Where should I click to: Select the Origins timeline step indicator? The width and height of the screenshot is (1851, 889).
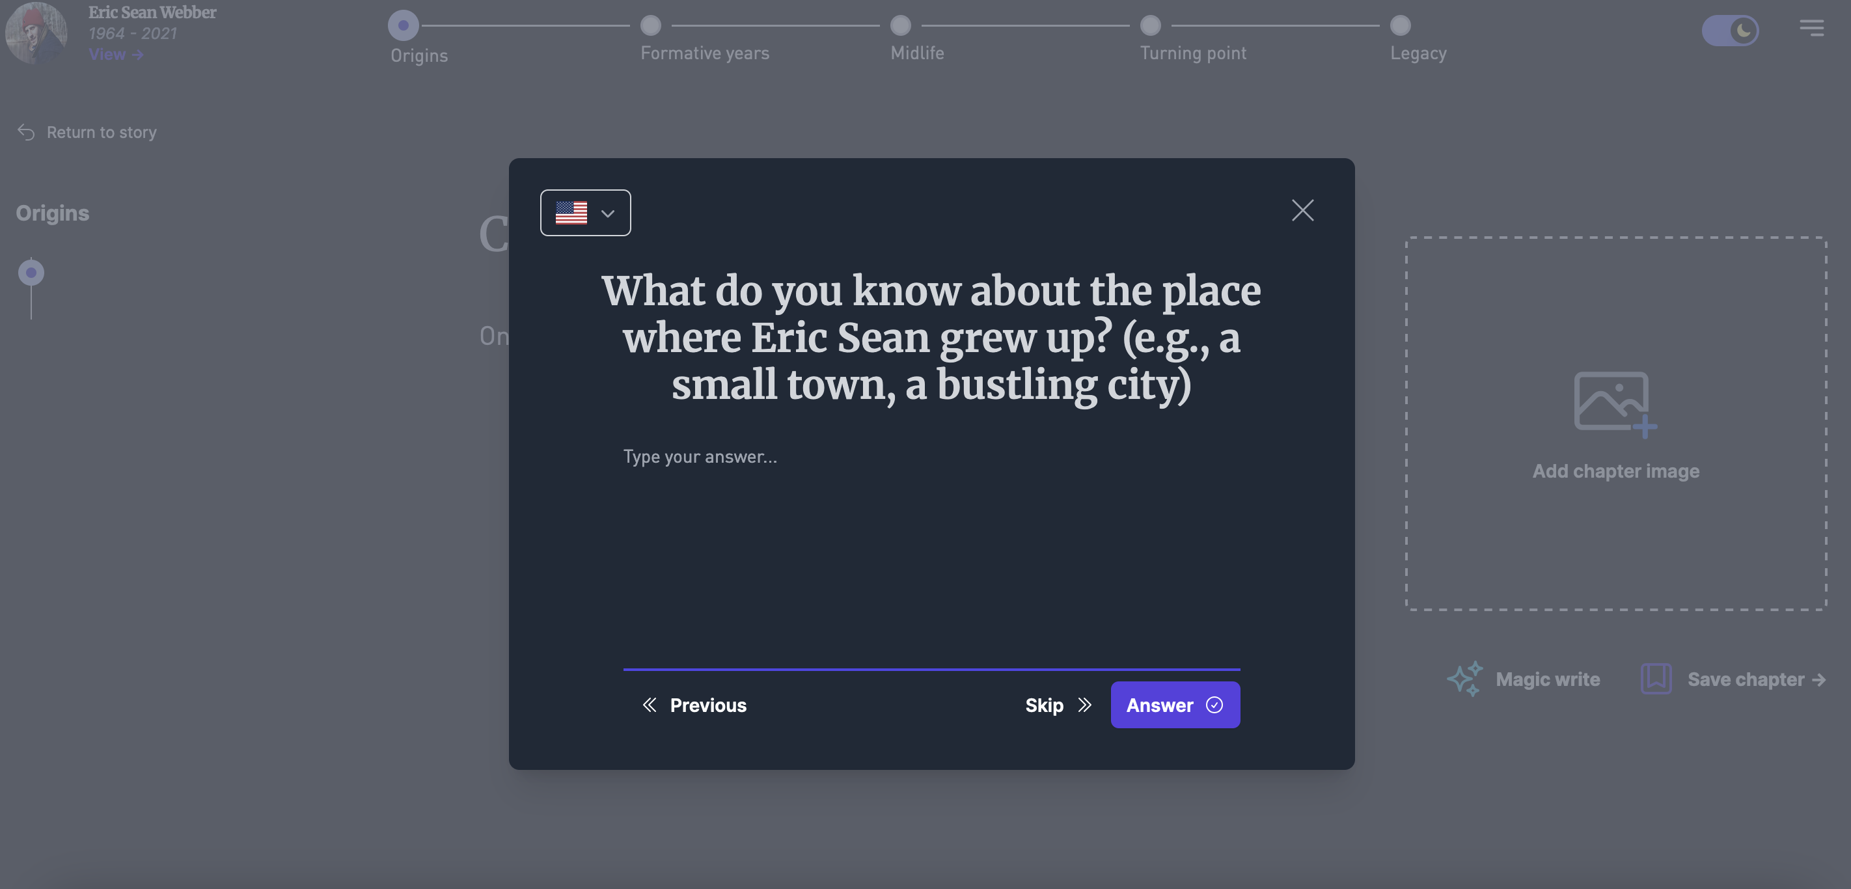point(403,25)
